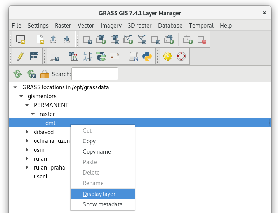Load map layers into workspace icon
The height and width of the screenshot is (213, 278).
coord(87,40)
